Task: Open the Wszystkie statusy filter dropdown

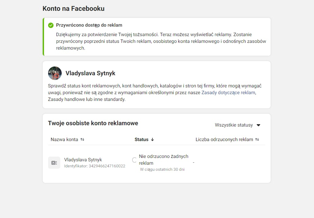Action: (234, 125)
